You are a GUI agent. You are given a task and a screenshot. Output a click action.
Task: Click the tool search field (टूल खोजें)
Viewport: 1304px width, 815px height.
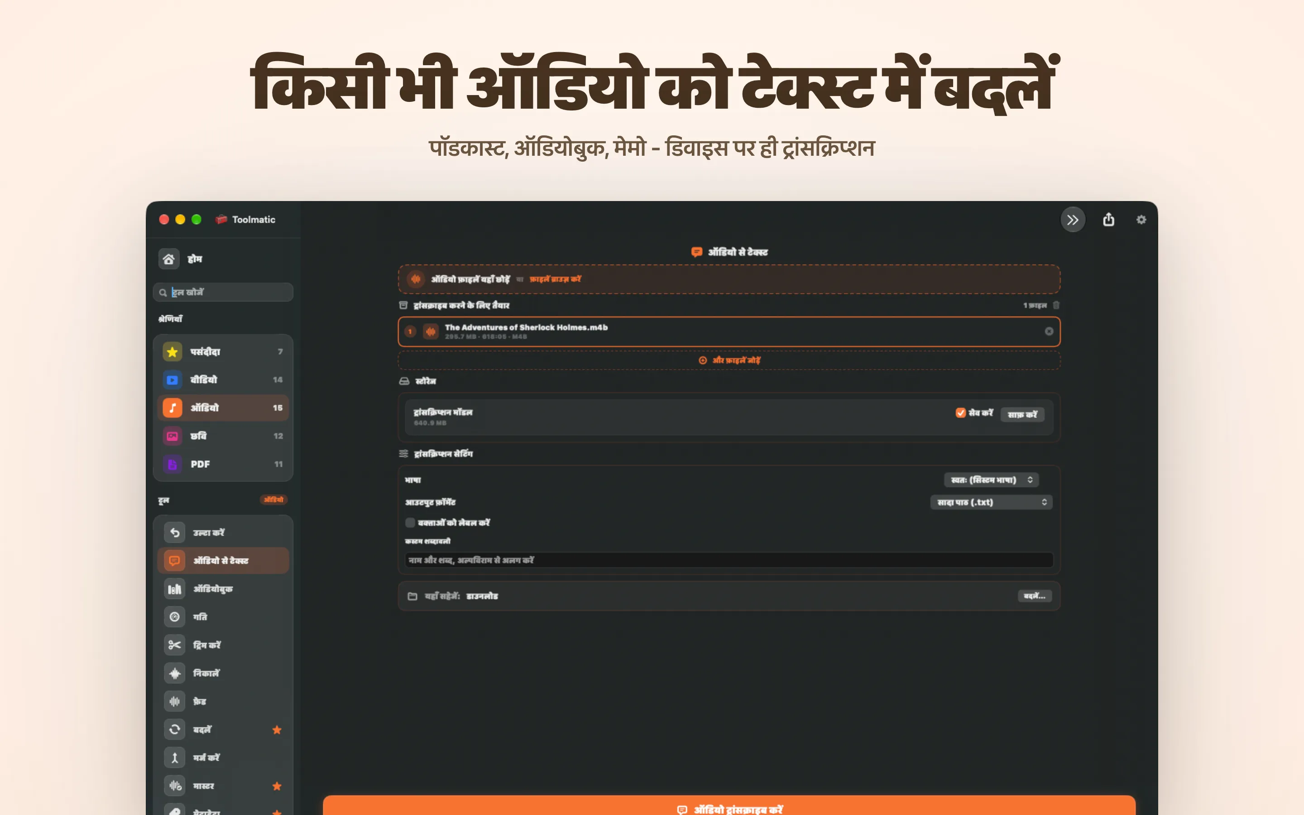[x=223, y=292]
